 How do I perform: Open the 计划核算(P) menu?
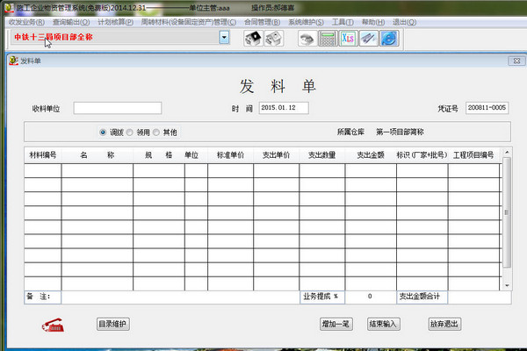(115, 22)
